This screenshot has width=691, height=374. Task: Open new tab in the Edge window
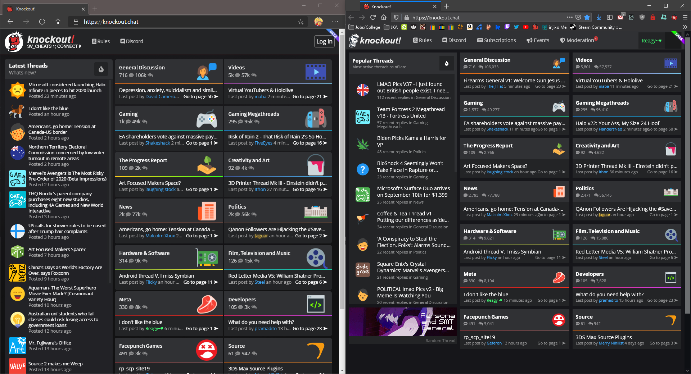click(x=95, y=9)
